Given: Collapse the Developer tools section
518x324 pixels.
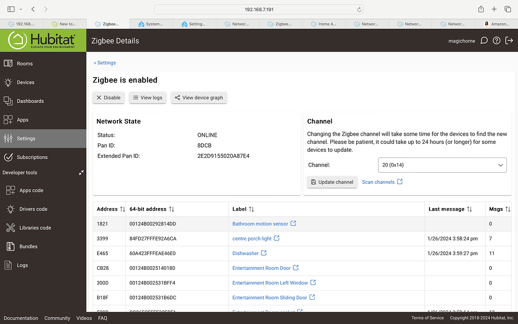Looking at the screenshot, I should click(x=81, y=173).
